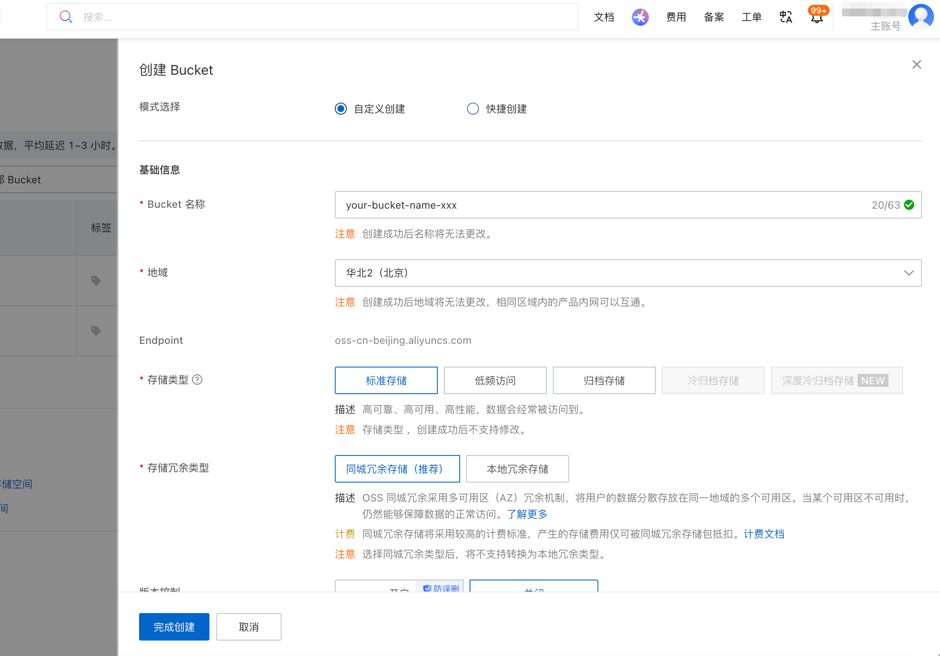Open the AI assistant star icon
Viewport: 940px width, 656px height.
click(640, 17)
